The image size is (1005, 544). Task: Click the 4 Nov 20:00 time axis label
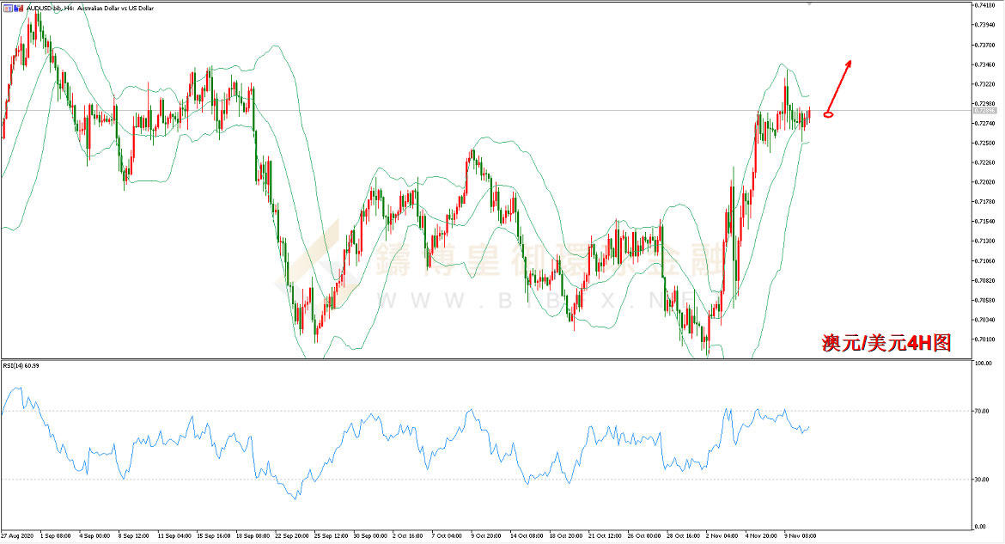[761, 535]
